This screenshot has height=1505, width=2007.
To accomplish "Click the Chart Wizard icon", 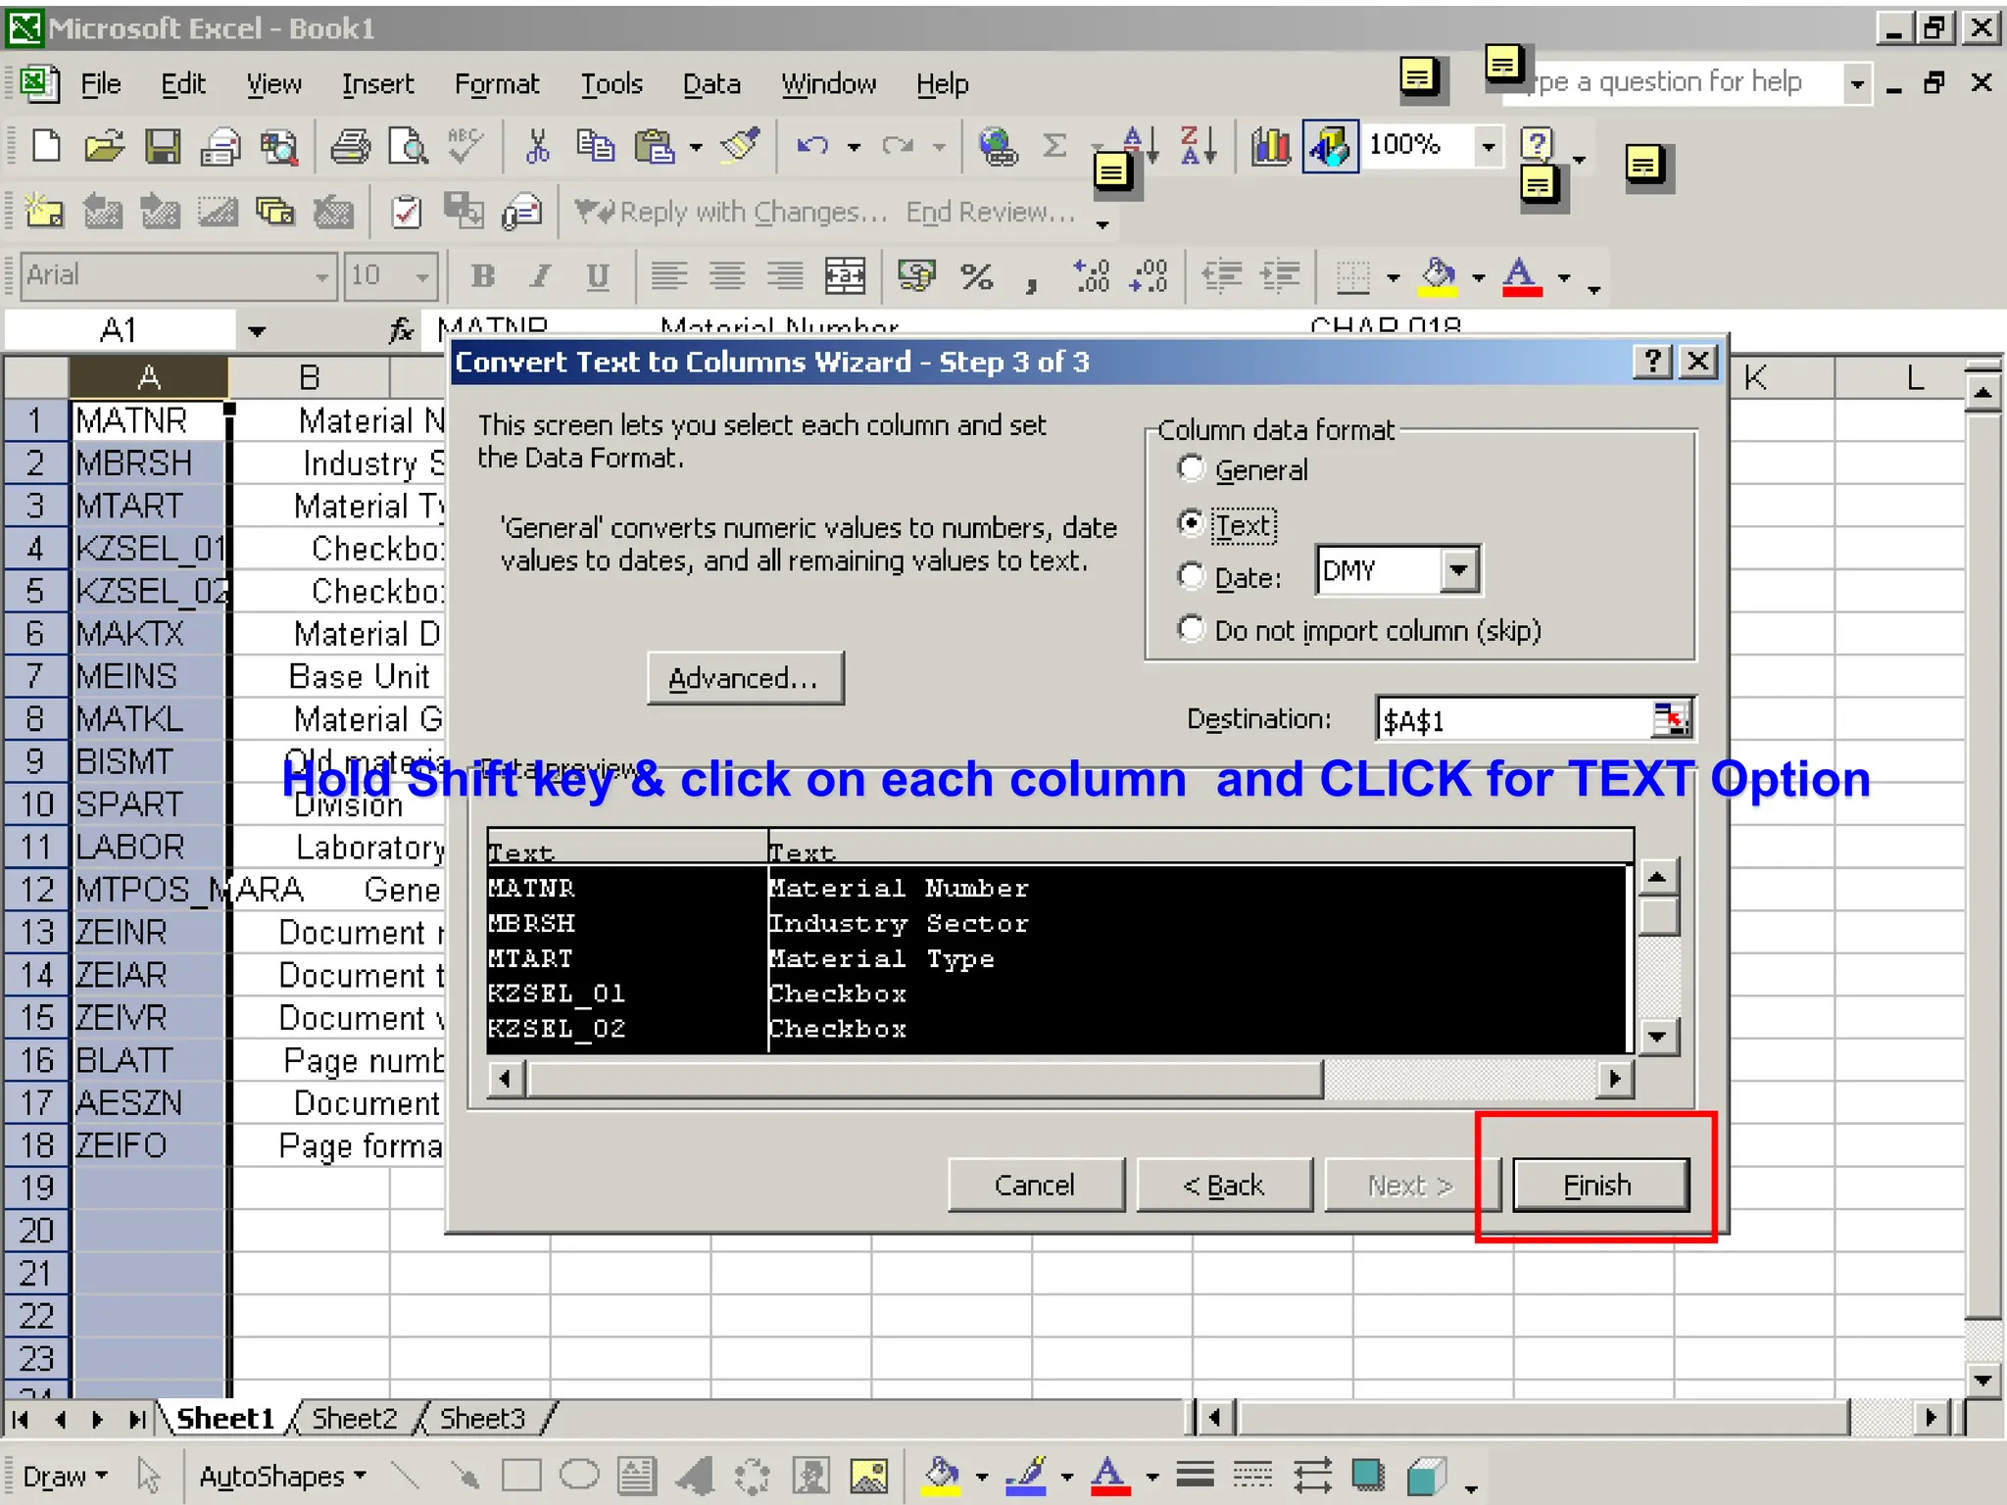I will 1270,147.
